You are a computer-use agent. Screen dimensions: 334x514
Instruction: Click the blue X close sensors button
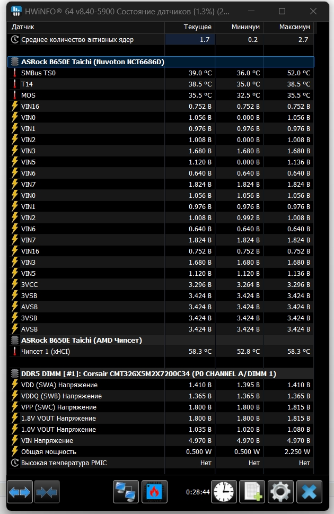pos(309,491)
